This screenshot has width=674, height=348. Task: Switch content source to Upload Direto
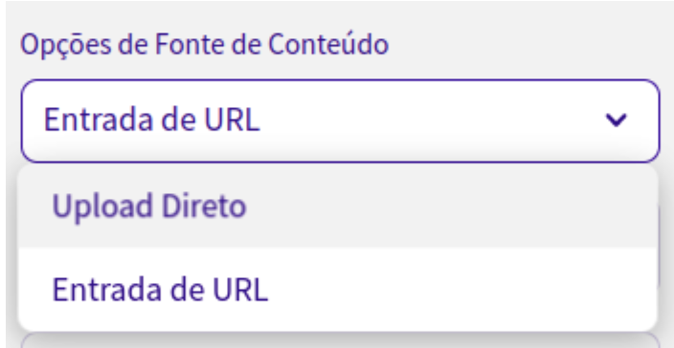pos(338,206)
